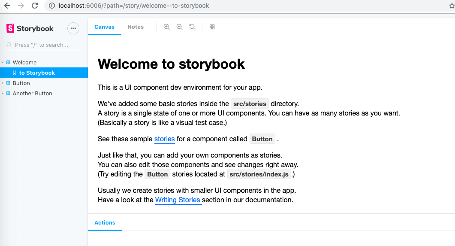455x246 pixels.
Task: Click the Storybook logo
Action: coord(30,28)
